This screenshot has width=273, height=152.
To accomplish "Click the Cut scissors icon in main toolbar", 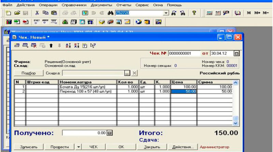I will coord(37,13).
